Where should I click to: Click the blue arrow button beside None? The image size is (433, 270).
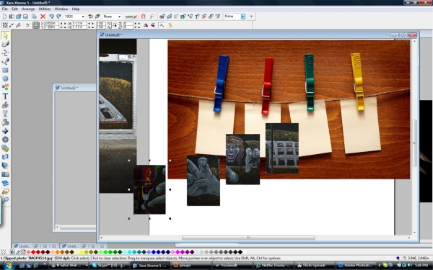[243, 17]
